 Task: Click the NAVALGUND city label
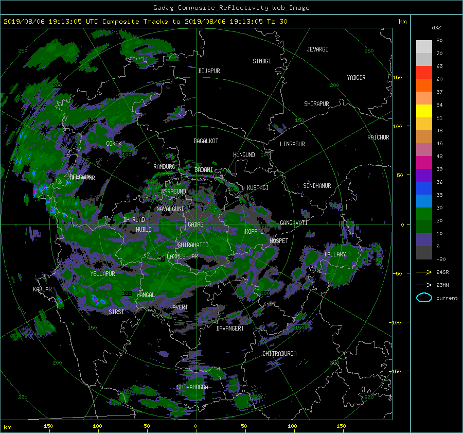click(170, 209)
